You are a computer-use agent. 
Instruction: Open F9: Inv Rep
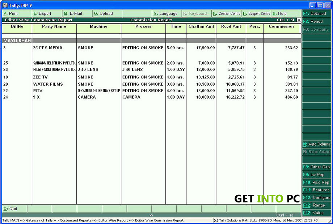pos(316,175)
